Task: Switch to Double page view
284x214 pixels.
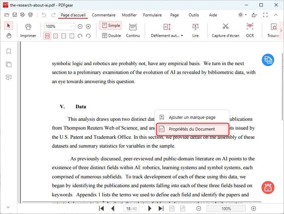Action: pyautogui.click(x=111, y=36)
